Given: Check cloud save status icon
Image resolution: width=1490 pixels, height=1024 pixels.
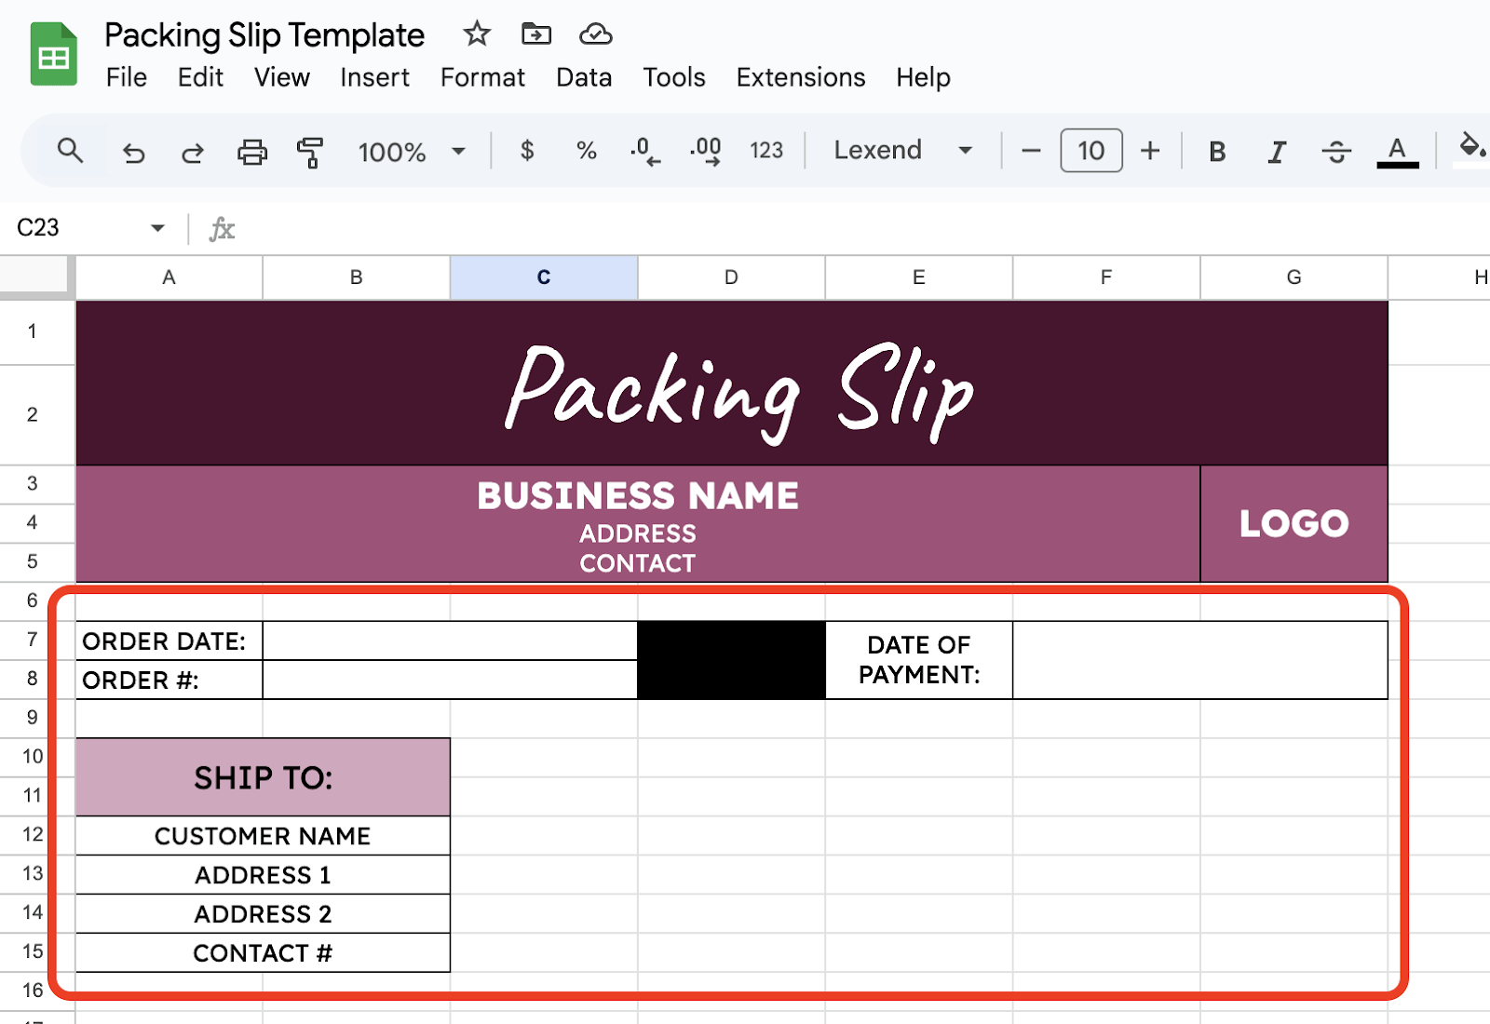Looking at the screenshot, I should coord(595,34).
